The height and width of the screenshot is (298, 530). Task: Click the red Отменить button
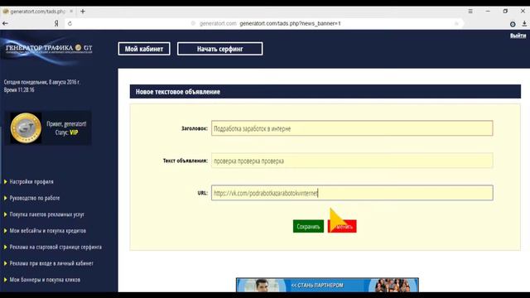342,226
